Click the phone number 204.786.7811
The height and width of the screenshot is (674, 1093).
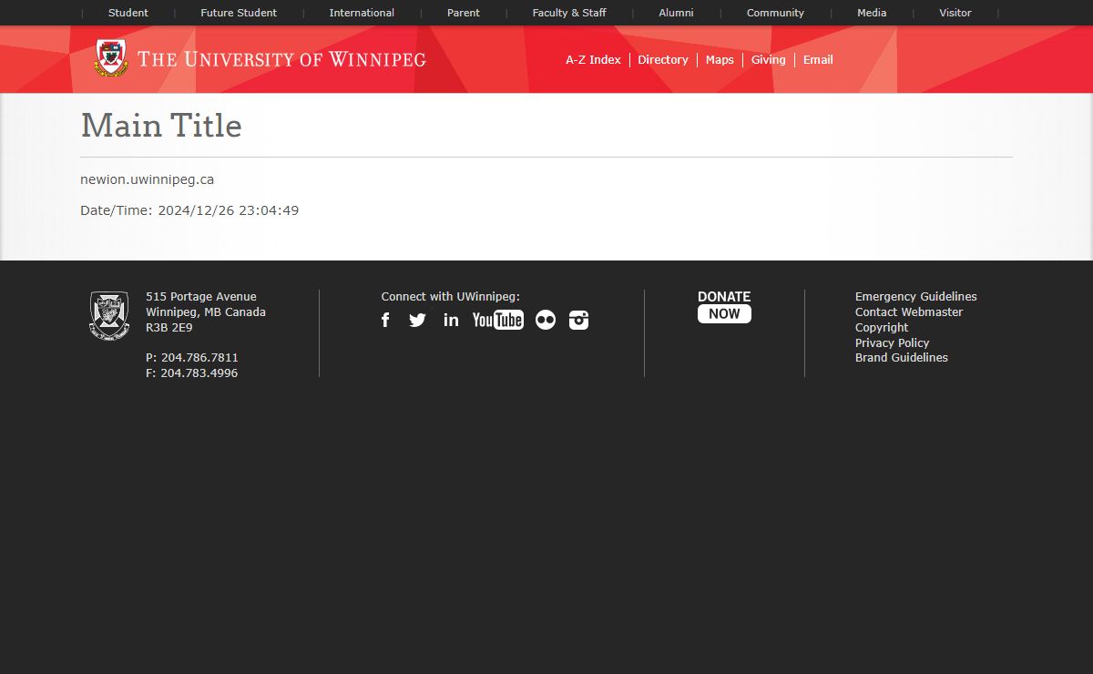click(192, 358)
